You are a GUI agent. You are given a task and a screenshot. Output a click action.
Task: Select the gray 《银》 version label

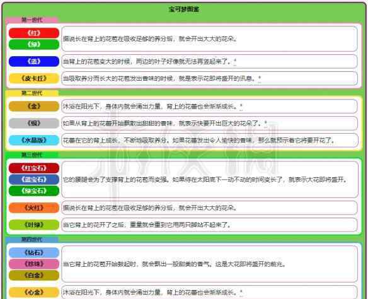[34, 123]
